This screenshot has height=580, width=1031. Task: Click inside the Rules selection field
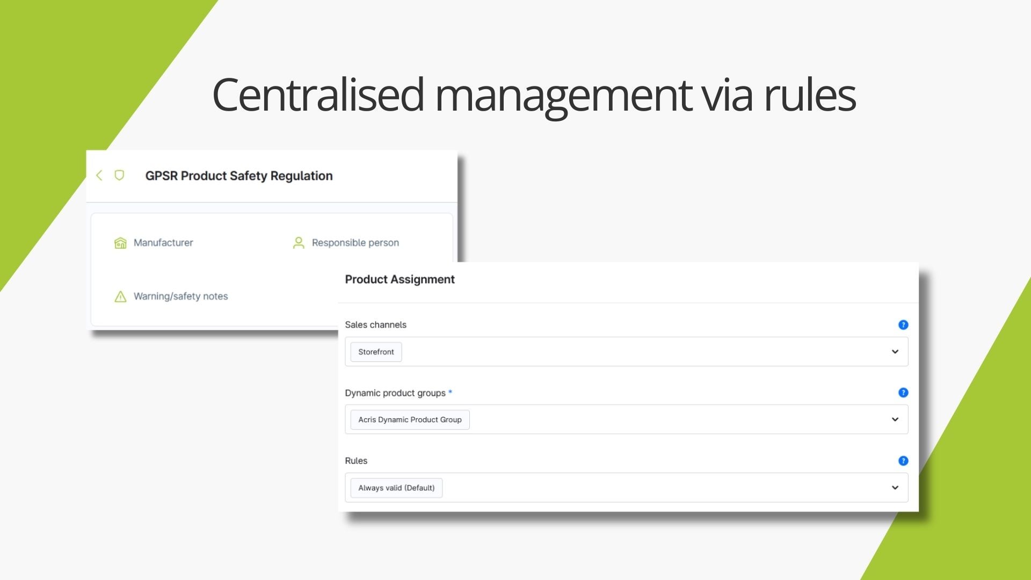(644, 488)
